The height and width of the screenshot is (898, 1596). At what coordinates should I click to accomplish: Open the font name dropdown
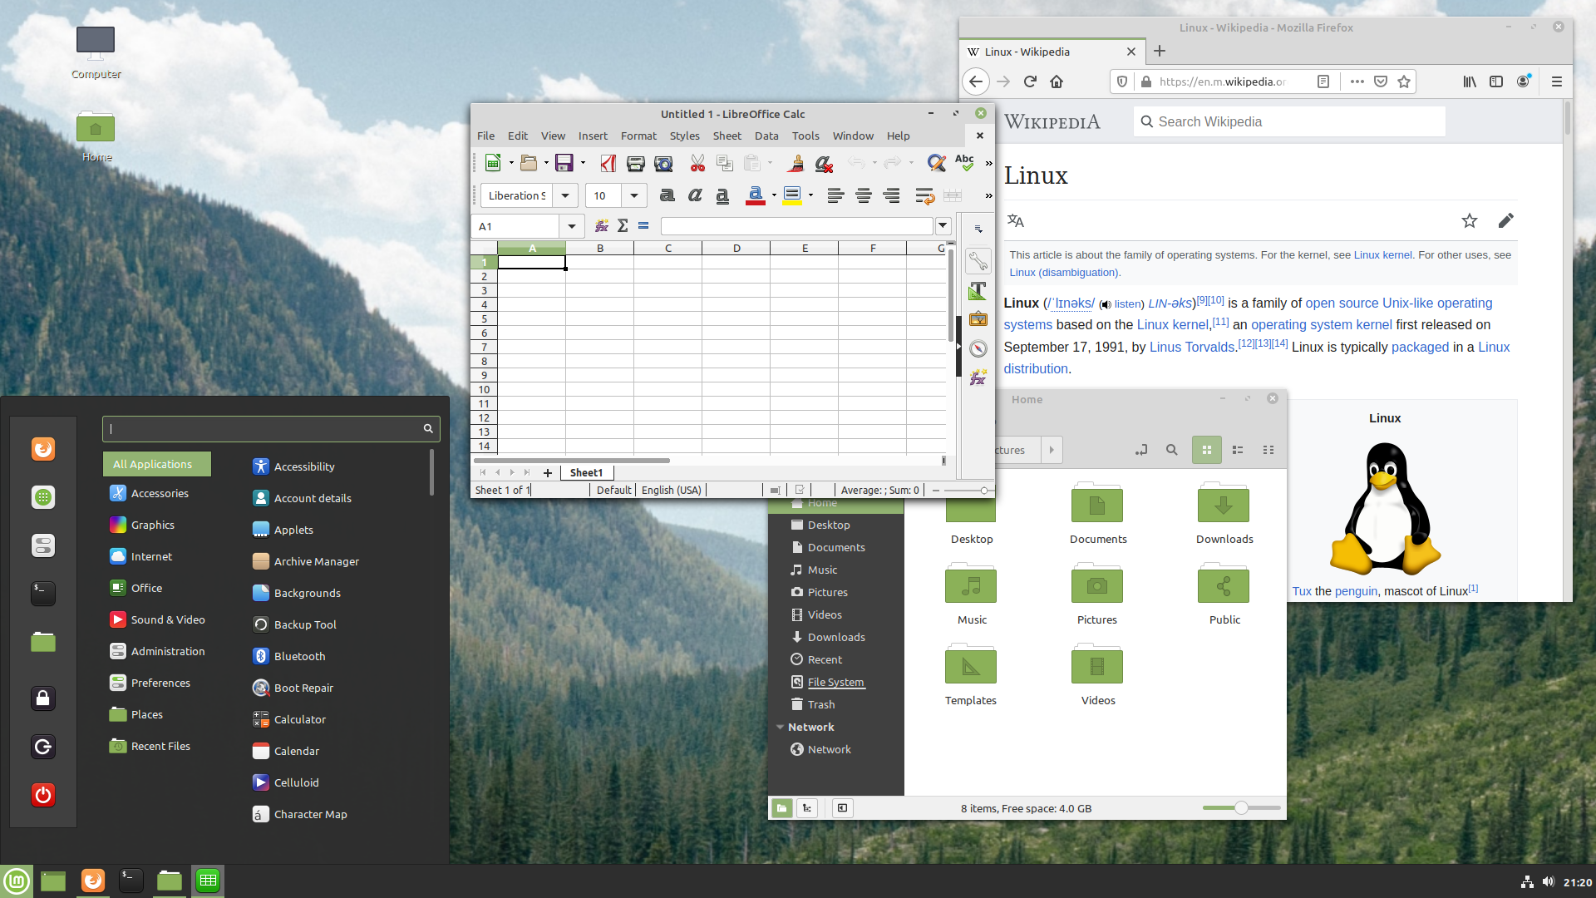click(x=565, y=195)
